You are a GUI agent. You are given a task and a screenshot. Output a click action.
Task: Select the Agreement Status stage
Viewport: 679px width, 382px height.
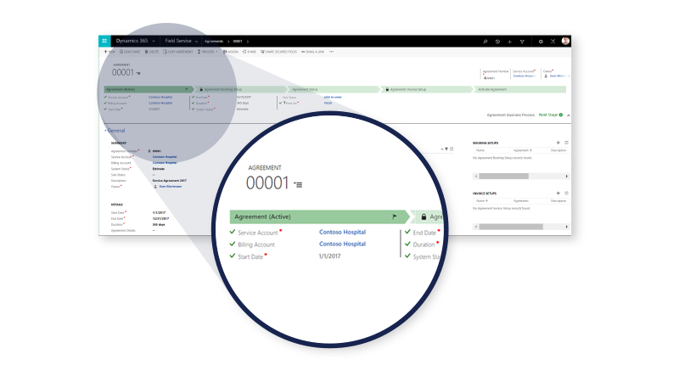[x=334, y=89]
